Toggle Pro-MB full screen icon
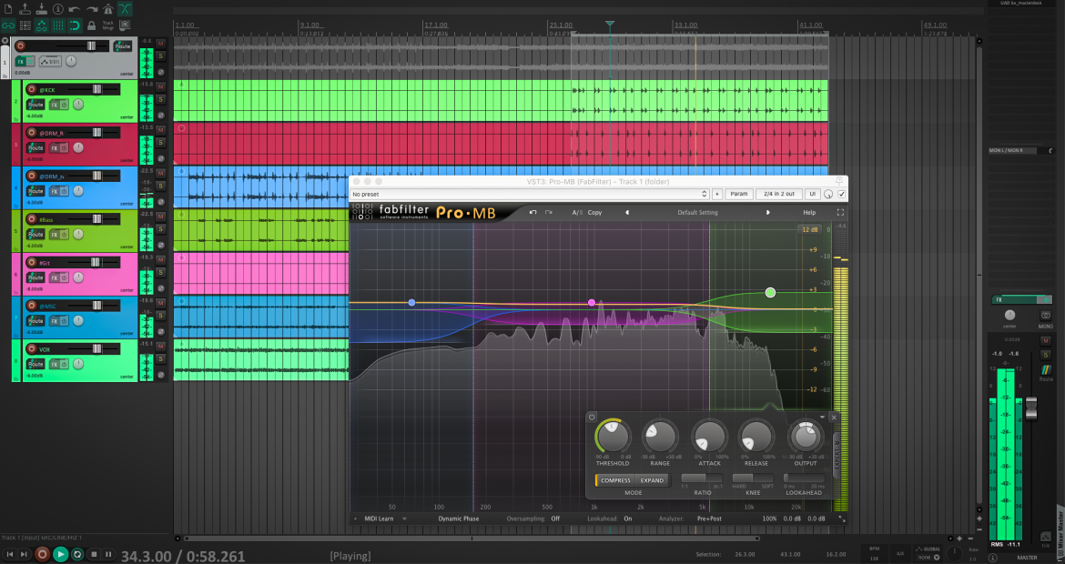Screen dimensions: 1065x564 pos(840,213)
